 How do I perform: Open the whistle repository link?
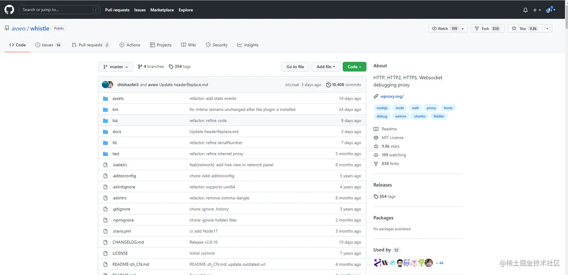(x=39, y=28)
